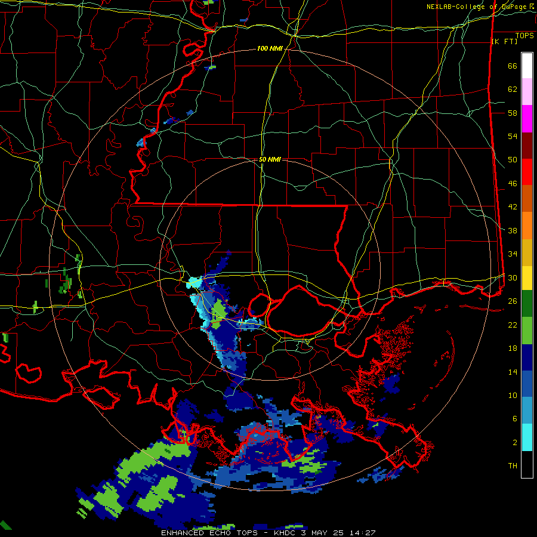Click the dark maroon 54 kft legend swatch
The width and height of the screenshot is (537, 537).
click(x=527, y=146)
